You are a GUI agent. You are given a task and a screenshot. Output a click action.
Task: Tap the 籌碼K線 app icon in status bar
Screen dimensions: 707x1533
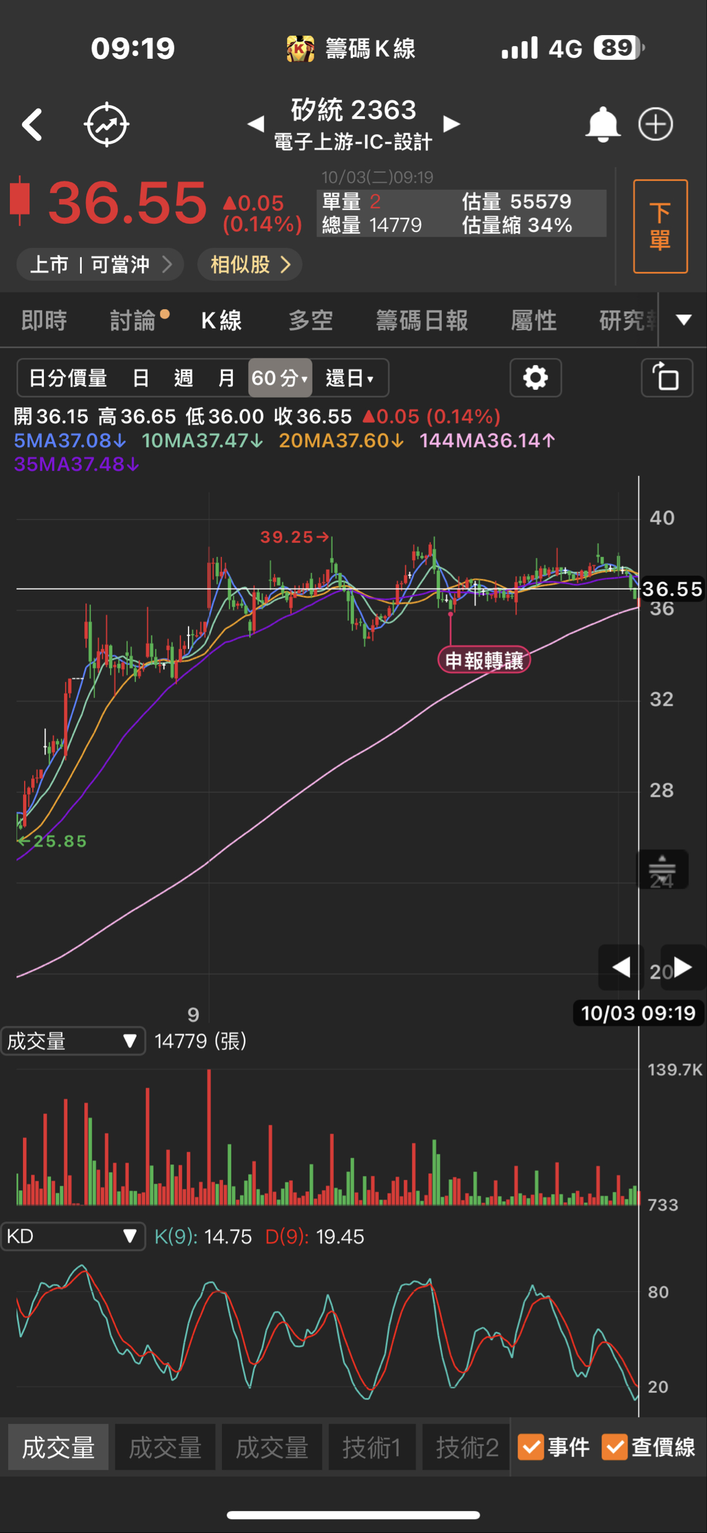click(300, 48)
